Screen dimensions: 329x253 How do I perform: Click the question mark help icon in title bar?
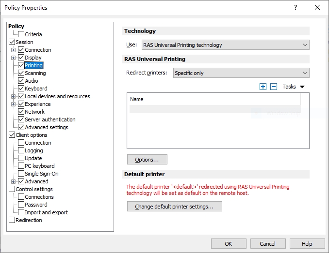[x=296, y=7]
